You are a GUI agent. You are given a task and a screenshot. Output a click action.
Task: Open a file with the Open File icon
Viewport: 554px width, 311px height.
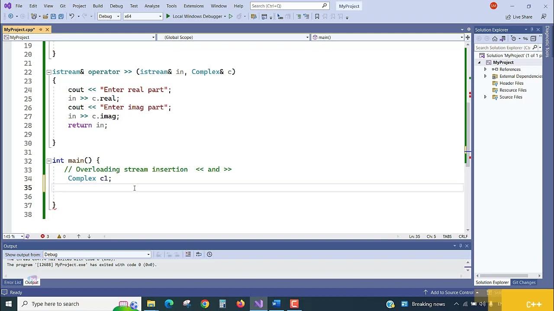coord(45,16)
